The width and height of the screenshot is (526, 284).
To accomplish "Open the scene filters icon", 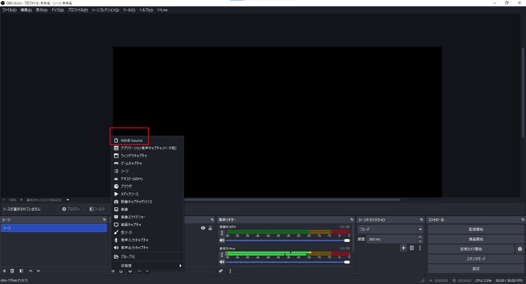I will (x=21, y=271).
